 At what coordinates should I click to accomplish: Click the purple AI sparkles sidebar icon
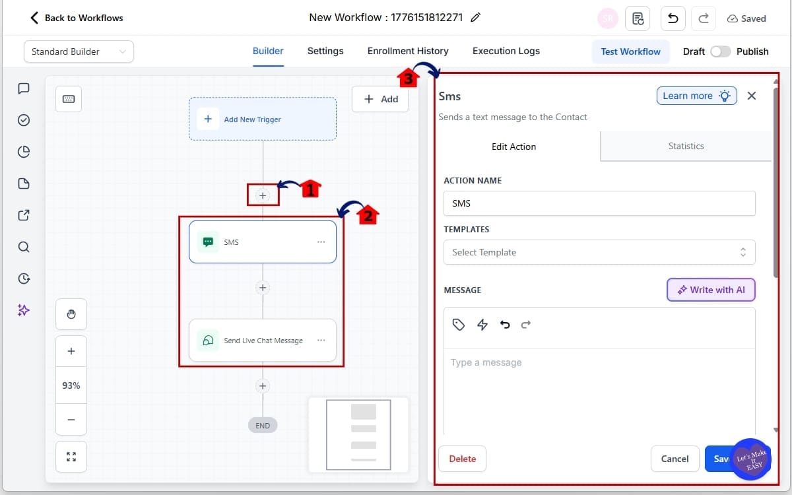(24, 310)
